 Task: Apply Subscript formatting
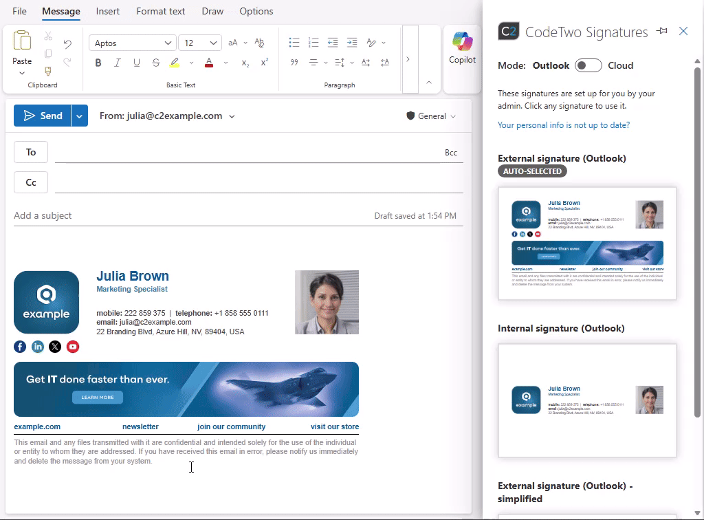pyautogui.click(x=245, y=63)
